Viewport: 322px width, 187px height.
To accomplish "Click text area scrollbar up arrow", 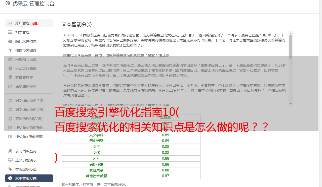I will point(291,33).
